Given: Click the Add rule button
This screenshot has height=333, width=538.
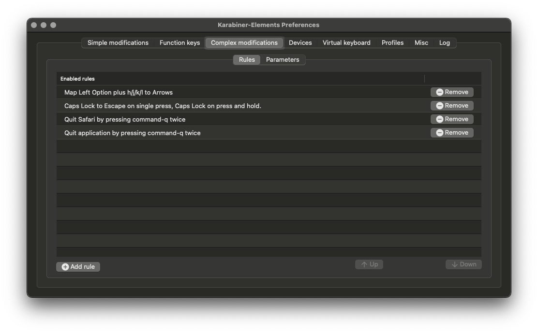Looking at the screenshot, I should click(78, 266).
